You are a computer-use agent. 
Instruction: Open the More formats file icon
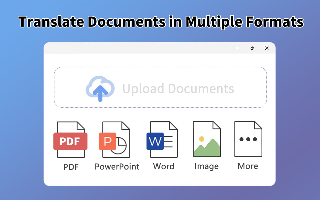tap(248, 139)
